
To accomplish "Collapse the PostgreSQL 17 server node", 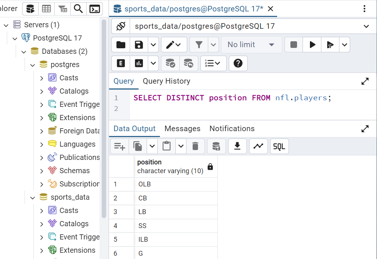I will pos(15,38).
